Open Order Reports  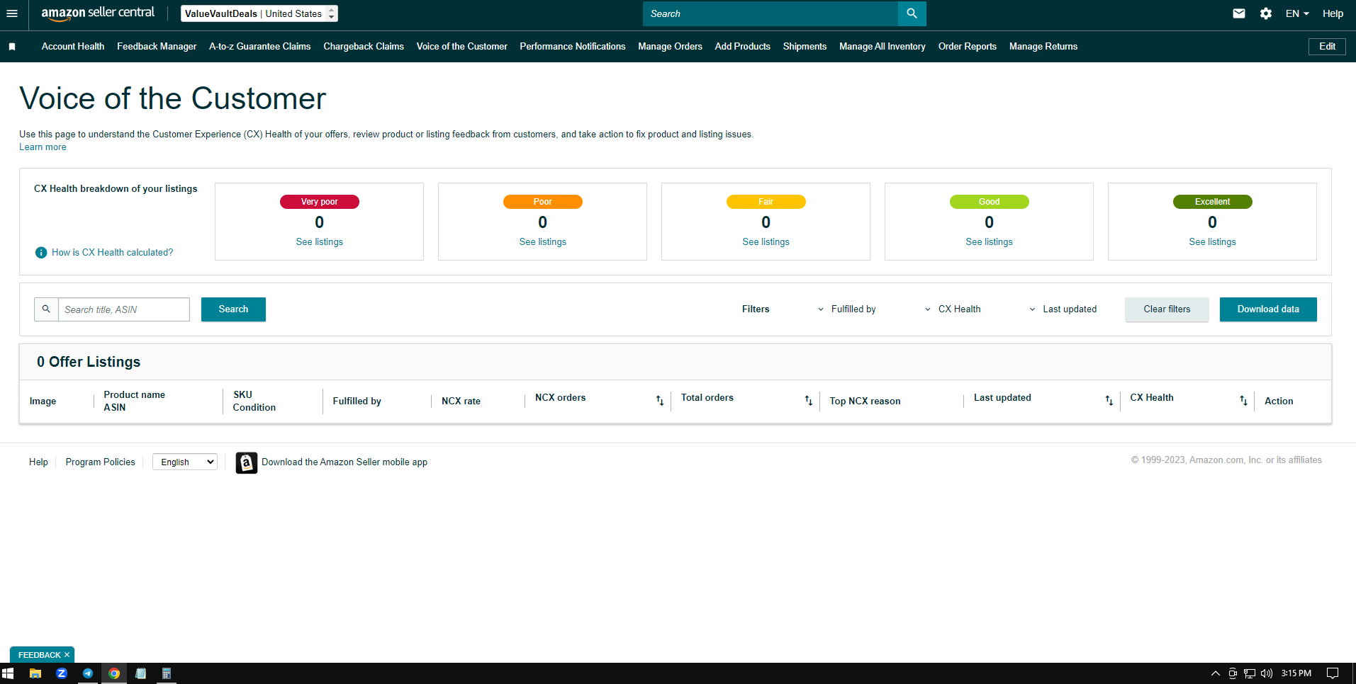pos(968,47)
